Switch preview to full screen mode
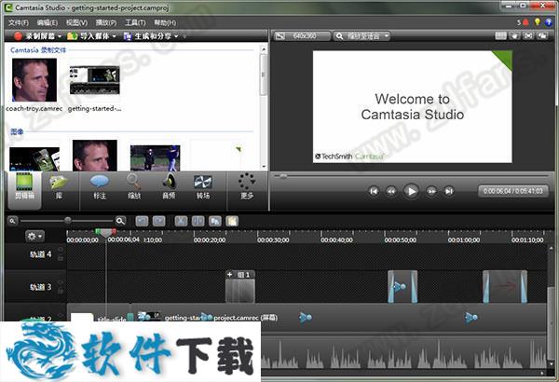559x382 pixels. point(528,36)
